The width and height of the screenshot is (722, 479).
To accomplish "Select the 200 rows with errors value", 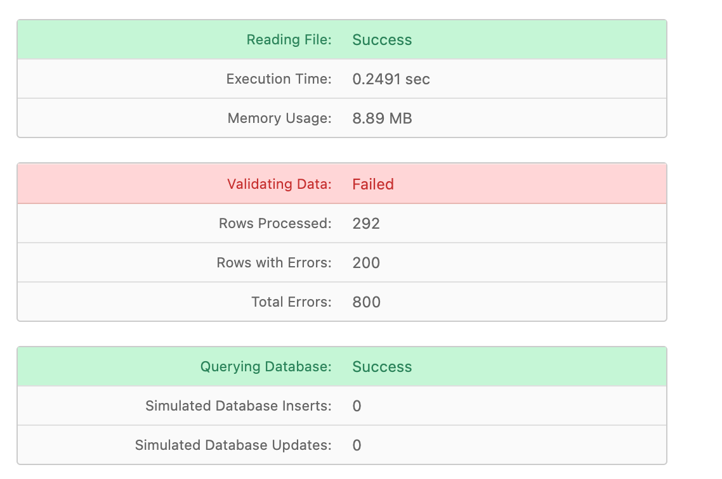I will tap(366, 262).
